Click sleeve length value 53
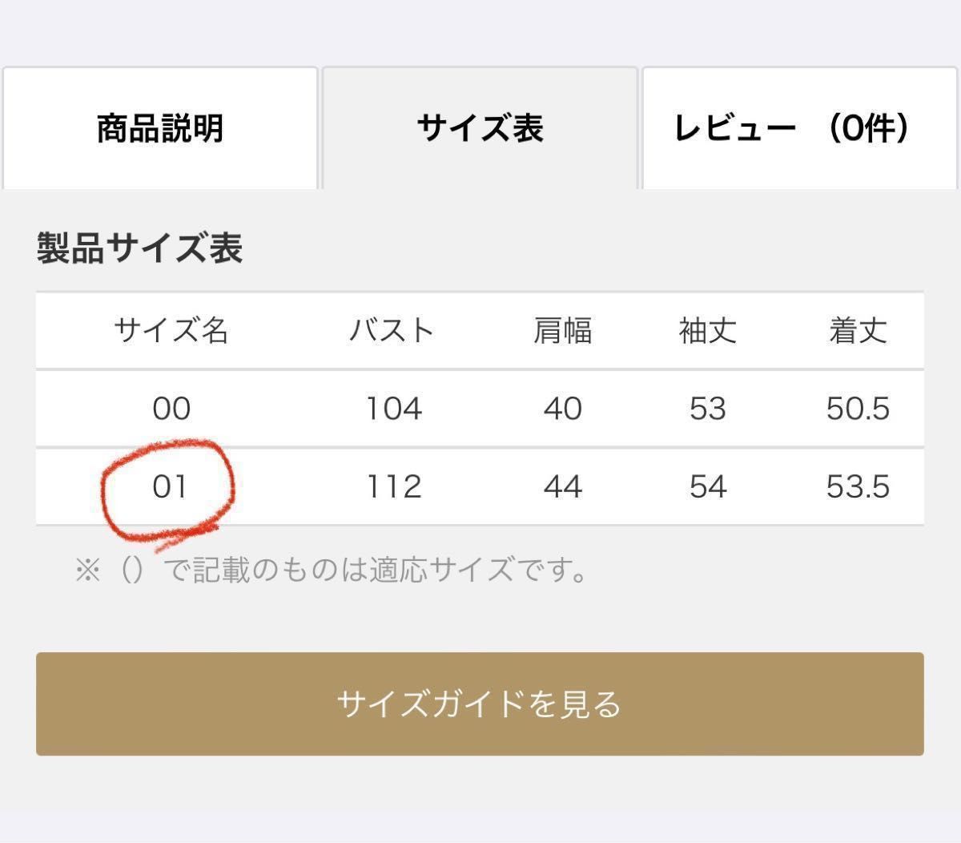This screenshot has width=961, height=843. (x=708, y=409)
